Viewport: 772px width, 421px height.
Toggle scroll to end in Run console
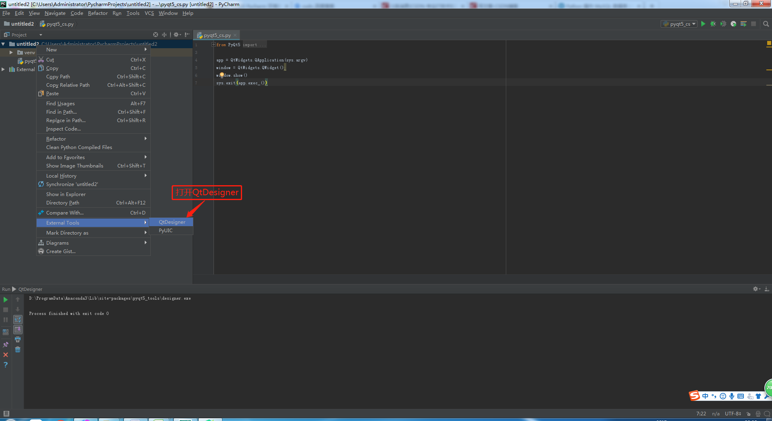tap(18, 330)
